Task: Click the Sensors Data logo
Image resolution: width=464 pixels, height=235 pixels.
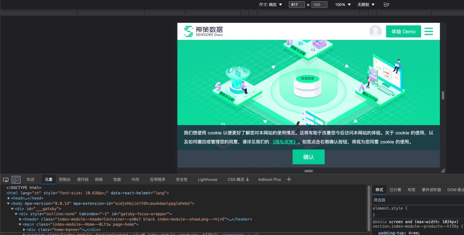Action: [x=203, y=31]
